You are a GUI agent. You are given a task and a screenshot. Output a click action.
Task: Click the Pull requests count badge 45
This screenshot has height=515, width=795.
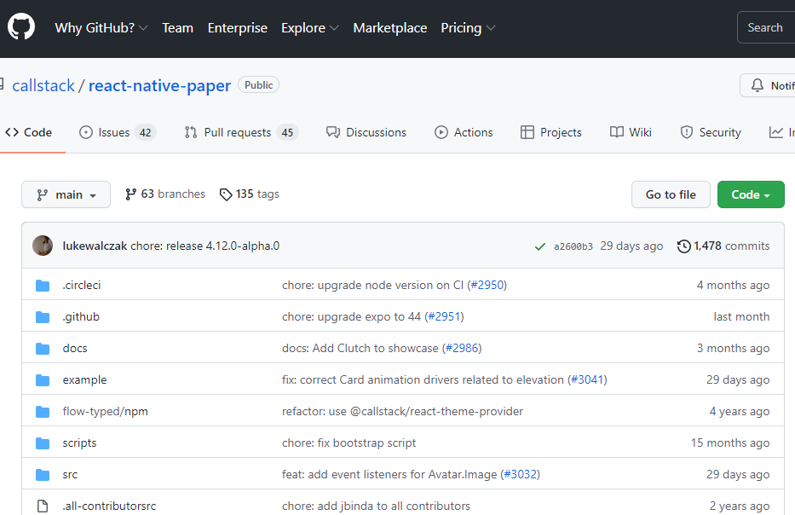(287, 133)
